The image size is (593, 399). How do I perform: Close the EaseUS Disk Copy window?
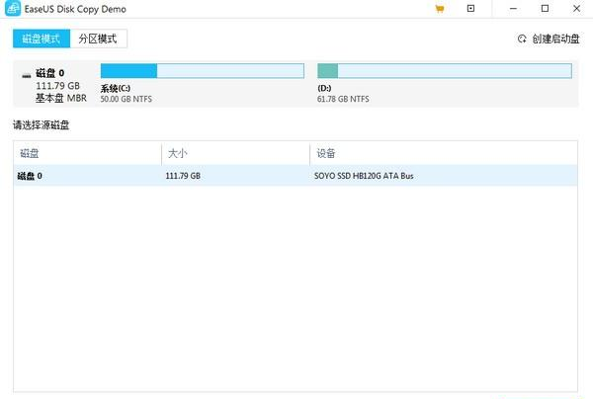[576, 9]
